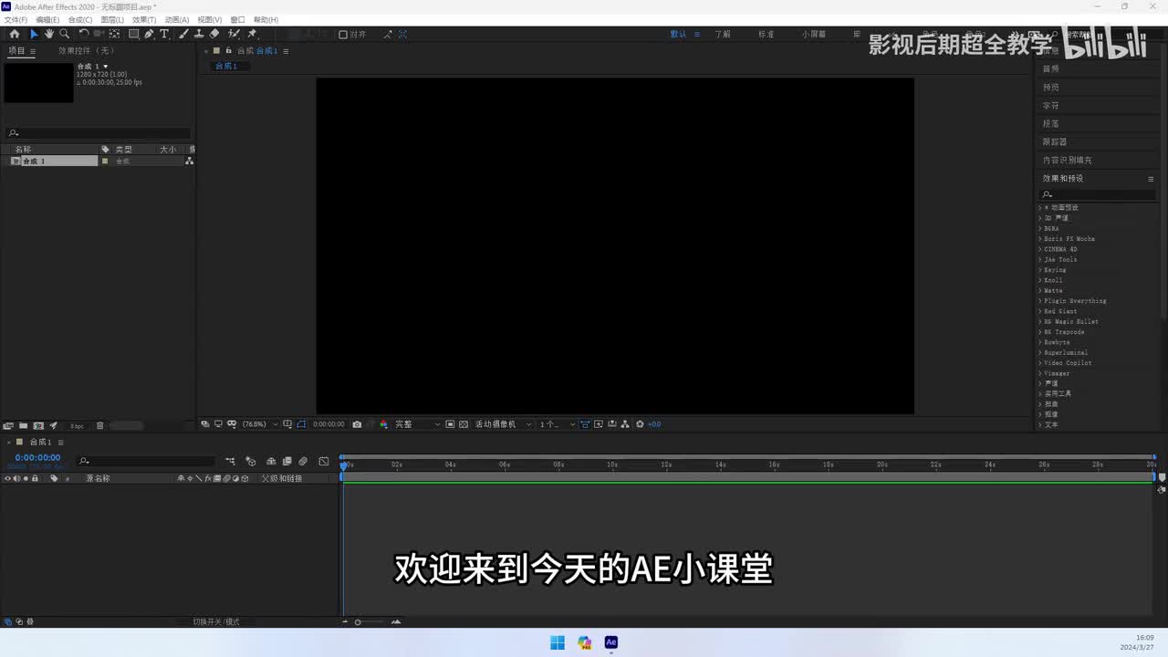Select the Clone Stamp tool

click(198, 34)
